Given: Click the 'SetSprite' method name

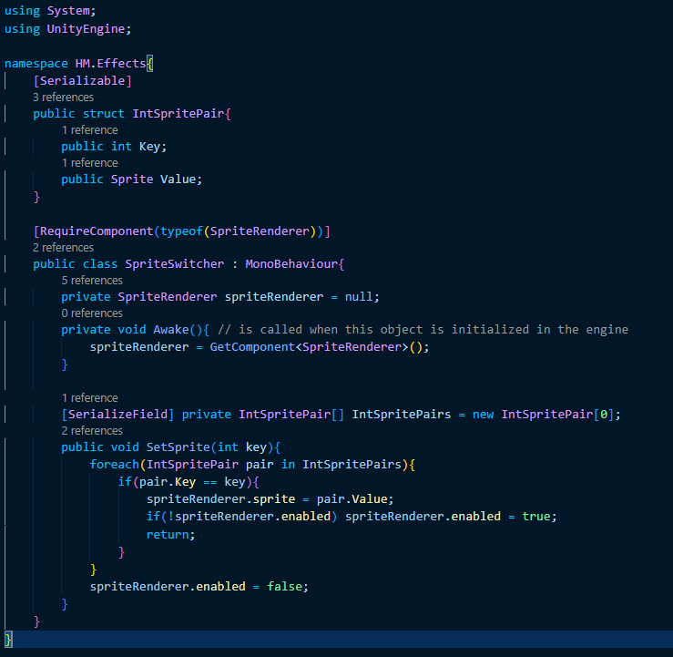Looking at the screenshot, I should click(x=178, y=447).
